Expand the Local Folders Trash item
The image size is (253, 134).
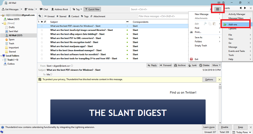(x=3, y=60)
